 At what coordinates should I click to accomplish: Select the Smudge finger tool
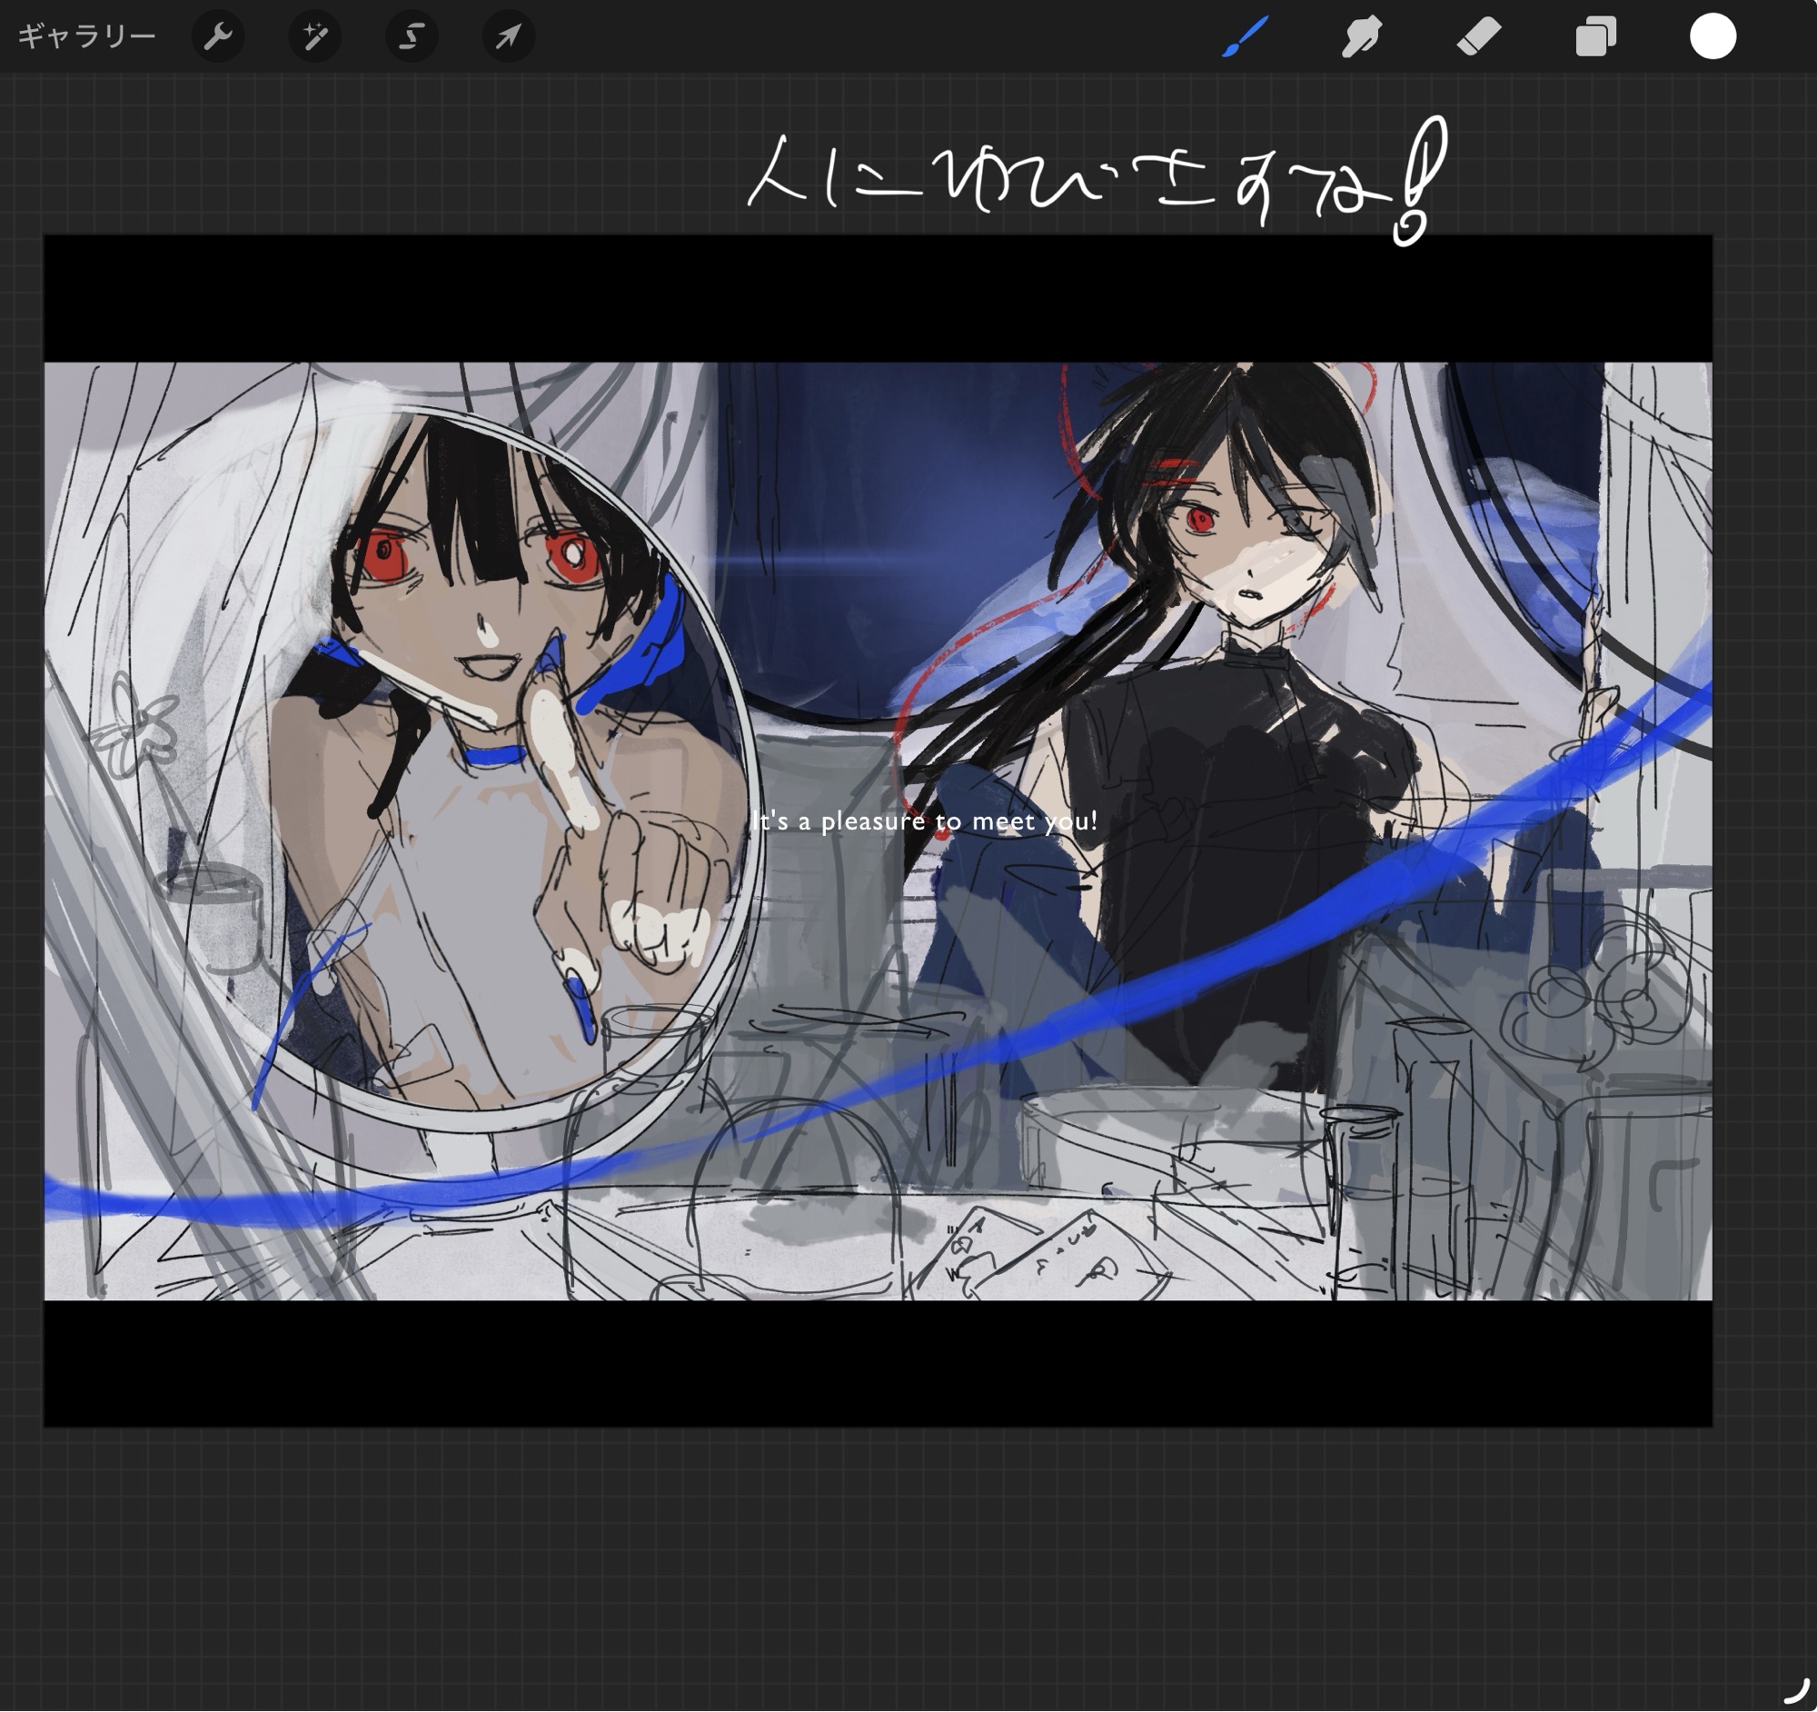1362,36
